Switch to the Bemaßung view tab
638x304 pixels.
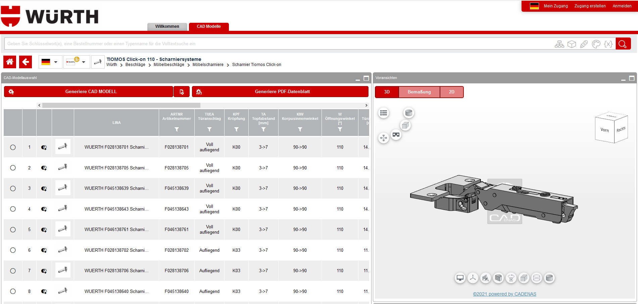419,92
